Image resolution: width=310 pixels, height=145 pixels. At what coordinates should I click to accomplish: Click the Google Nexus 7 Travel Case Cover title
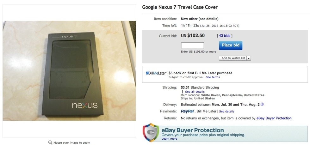pyautogui.click(x=180, y=7)
